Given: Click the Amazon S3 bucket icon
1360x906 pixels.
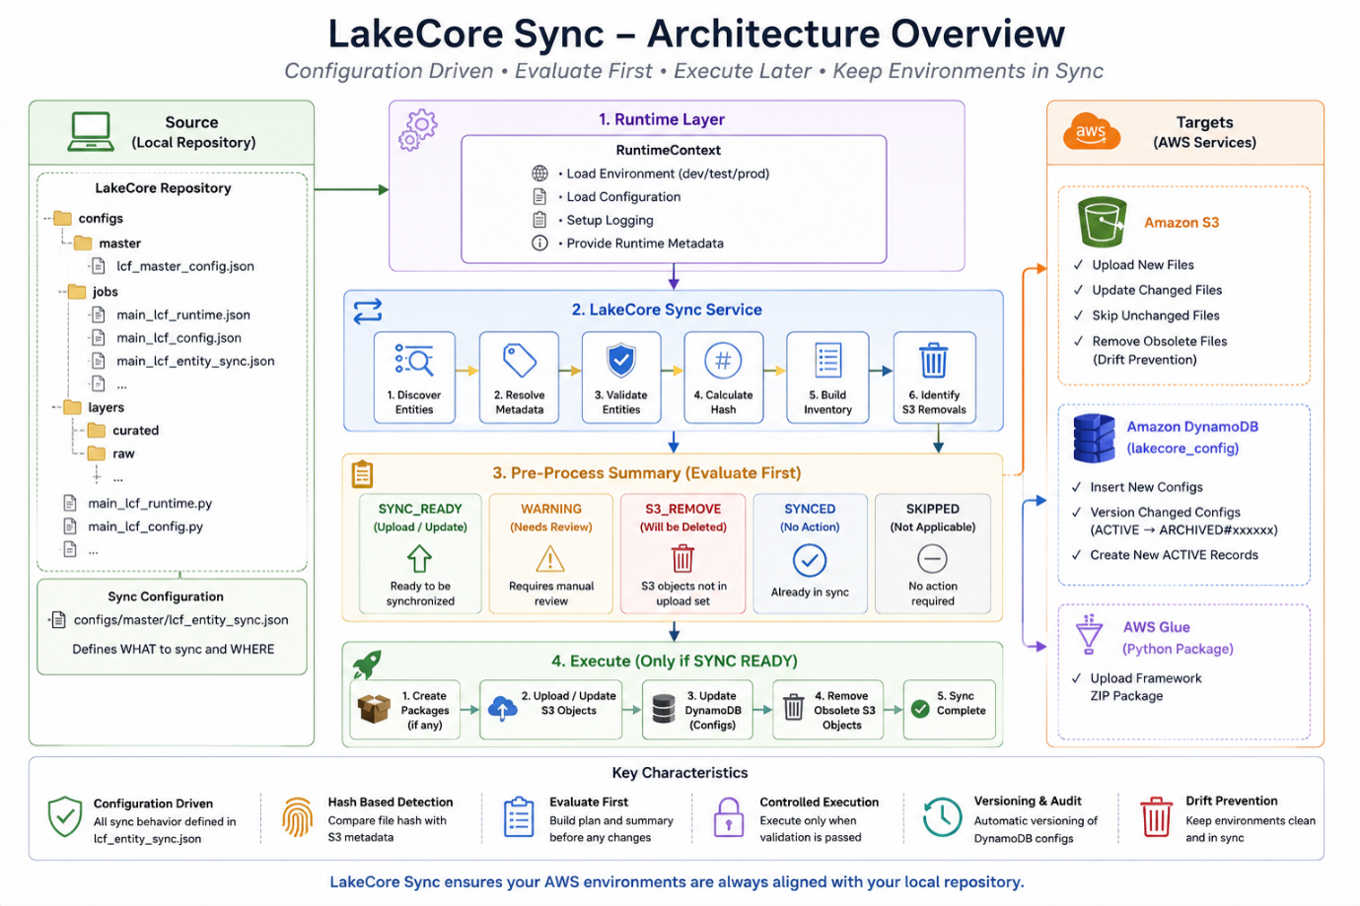Looking at the screenshot, I should coord(1102,222).
